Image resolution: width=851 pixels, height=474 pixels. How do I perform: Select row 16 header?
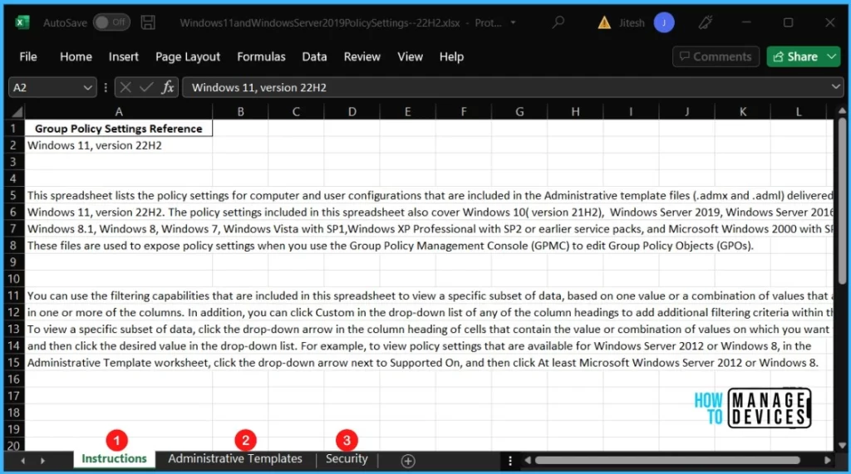click(x=14, y=379)
